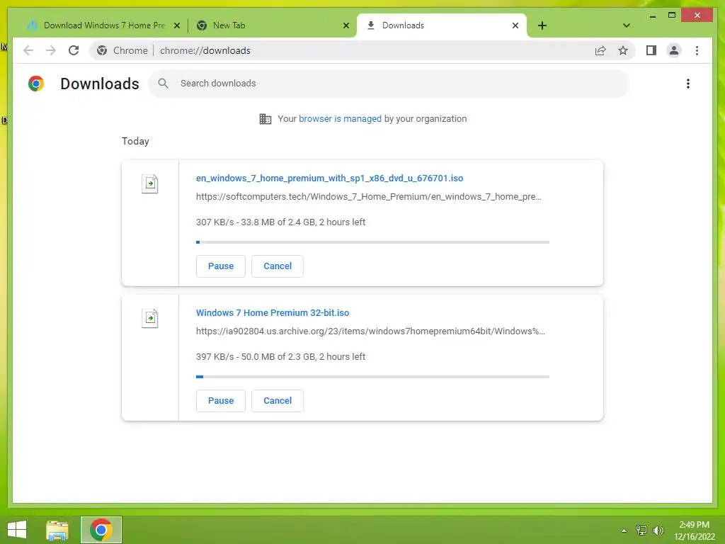725x544 pixels.
Task: Focus the Search downloads field
Action: (389, 84)
